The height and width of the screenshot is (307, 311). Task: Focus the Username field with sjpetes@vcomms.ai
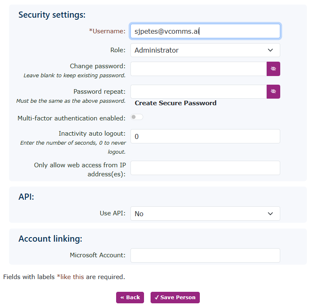point(205,31)
